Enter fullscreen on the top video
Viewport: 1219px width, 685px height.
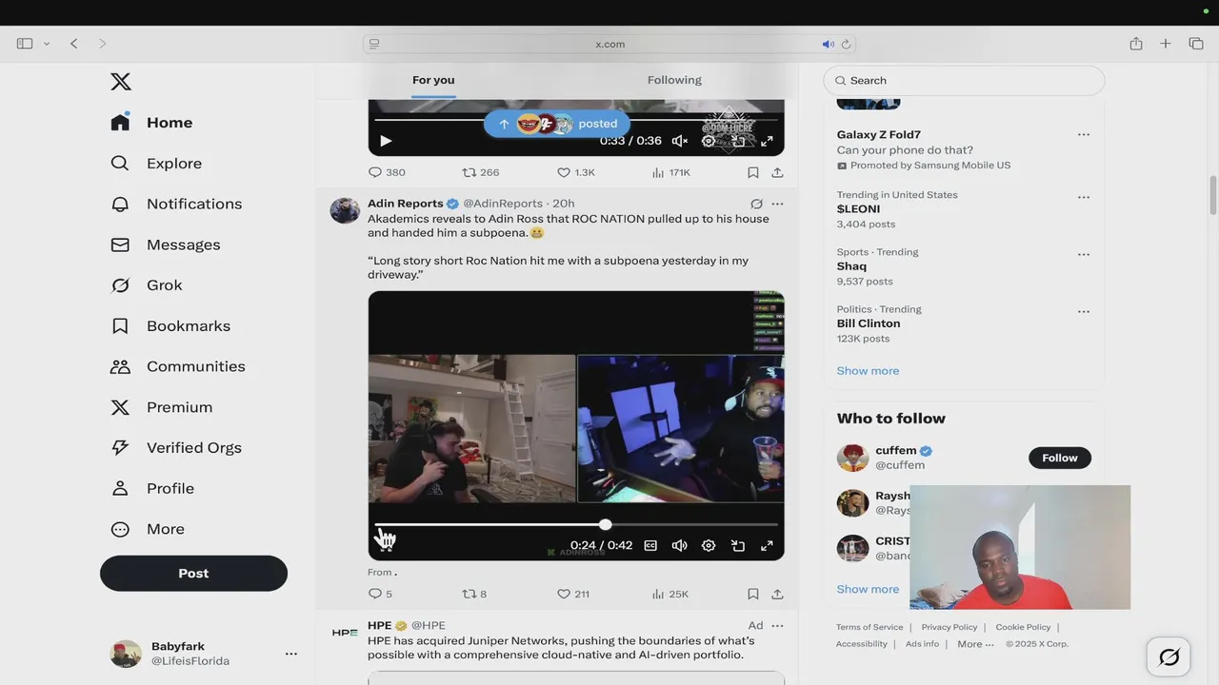click(767, 141)
